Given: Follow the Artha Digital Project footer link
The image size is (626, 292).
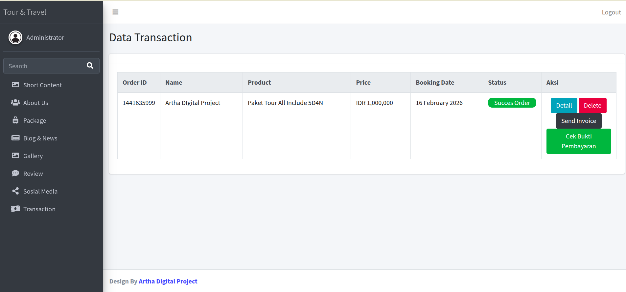Looking at the screenshot, I should point(168,281).
